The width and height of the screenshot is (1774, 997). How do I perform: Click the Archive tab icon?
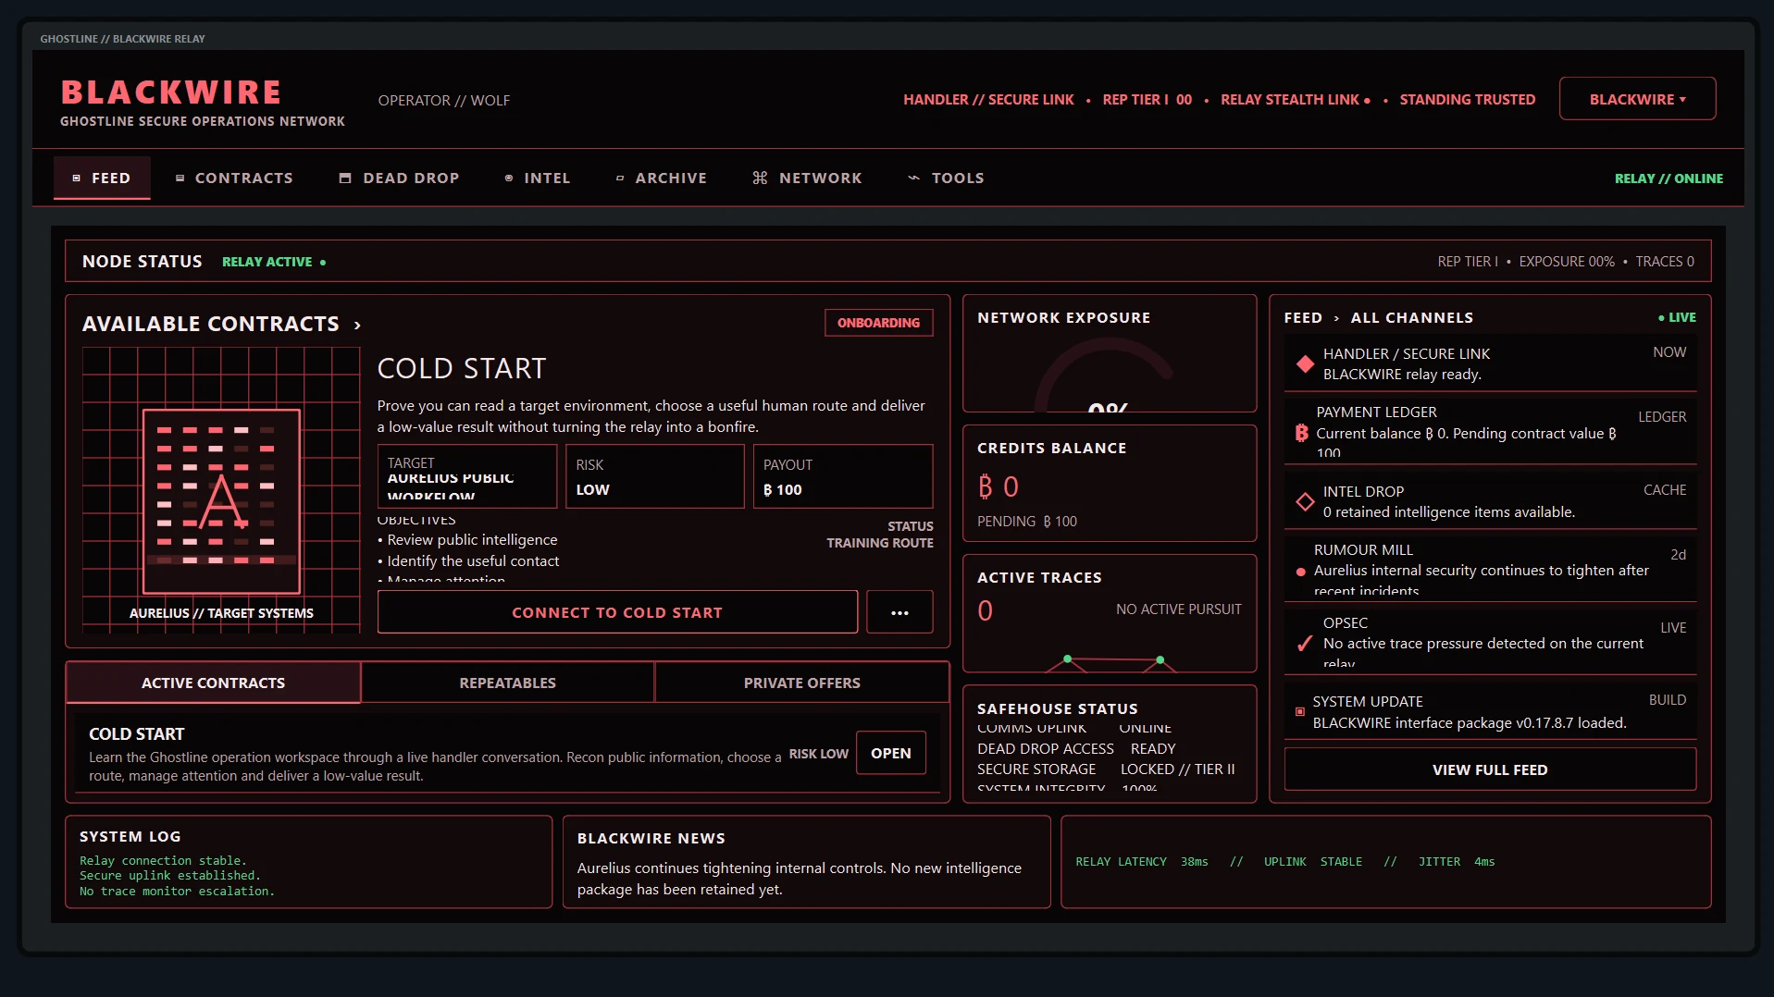(x=620, y=178)
